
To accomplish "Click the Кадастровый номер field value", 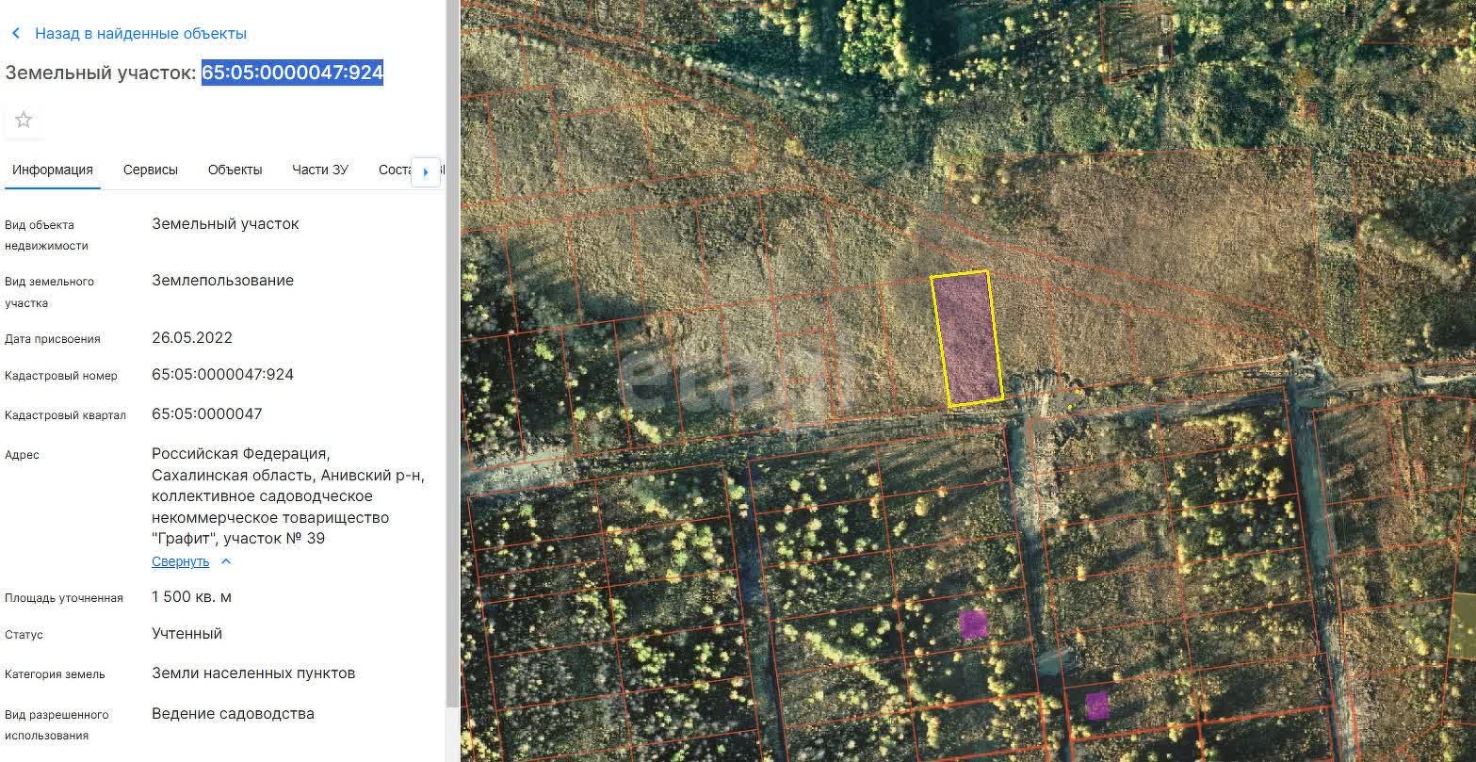I will pos(222,375).
